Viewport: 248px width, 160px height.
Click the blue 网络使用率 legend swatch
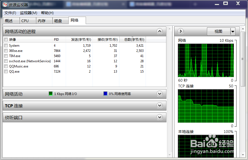point(105,94)
